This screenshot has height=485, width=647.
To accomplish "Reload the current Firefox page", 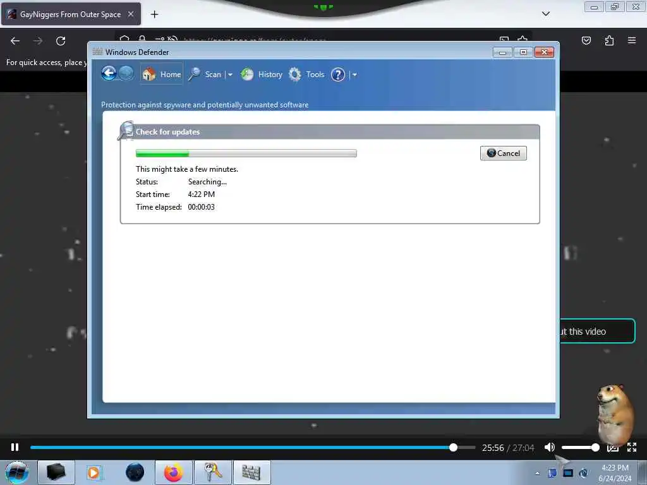I will tap(61, 40).
